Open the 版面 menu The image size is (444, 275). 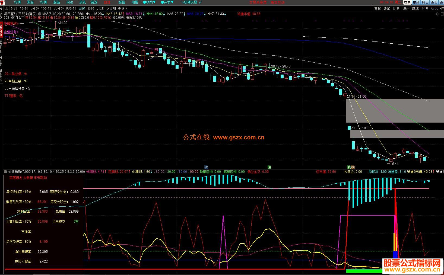pos(56,2)
